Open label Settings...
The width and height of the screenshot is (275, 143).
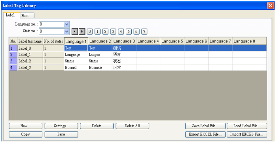[61, 126]
